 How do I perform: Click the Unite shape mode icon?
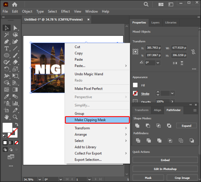[137, 126]
